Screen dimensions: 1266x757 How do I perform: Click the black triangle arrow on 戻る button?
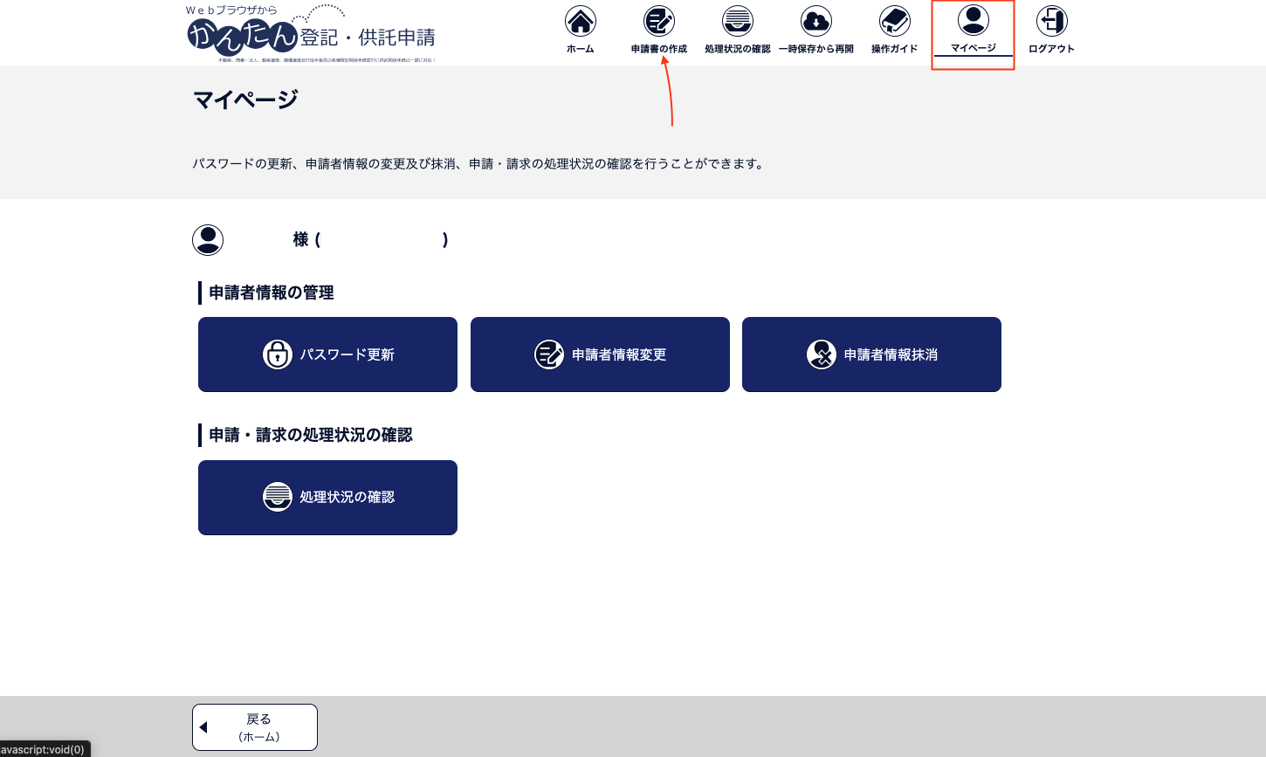tap(203, 727)
